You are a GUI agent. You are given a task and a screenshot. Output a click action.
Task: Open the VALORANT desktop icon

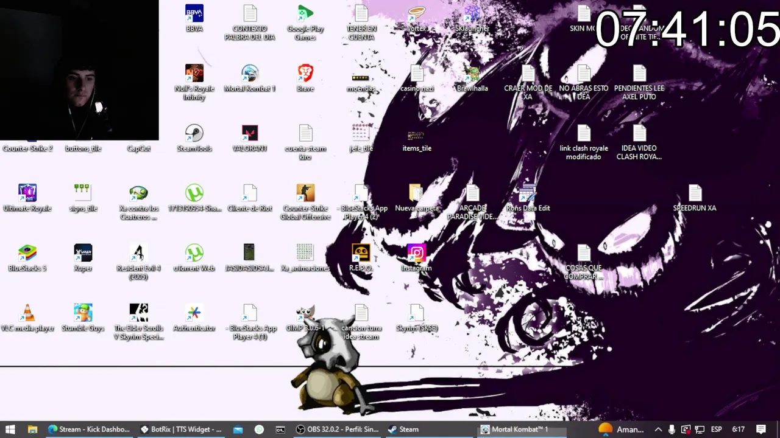click(250, 138)
